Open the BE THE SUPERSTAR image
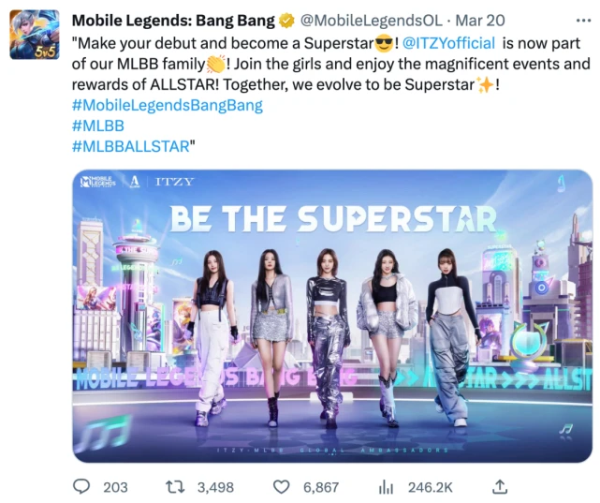Viewport: 600px width, 503px height. pos(332,316)
